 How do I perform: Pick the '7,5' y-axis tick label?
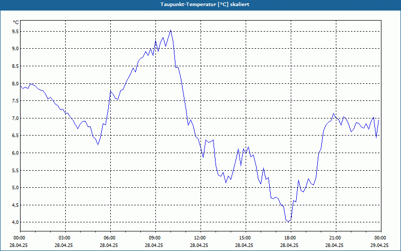pos(16,101)
